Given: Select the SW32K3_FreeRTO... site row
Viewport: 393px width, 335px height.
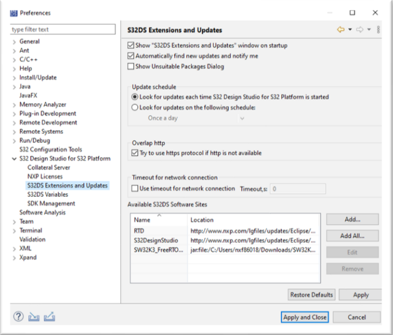Looking at the screenshot, I should coord(225,250).
